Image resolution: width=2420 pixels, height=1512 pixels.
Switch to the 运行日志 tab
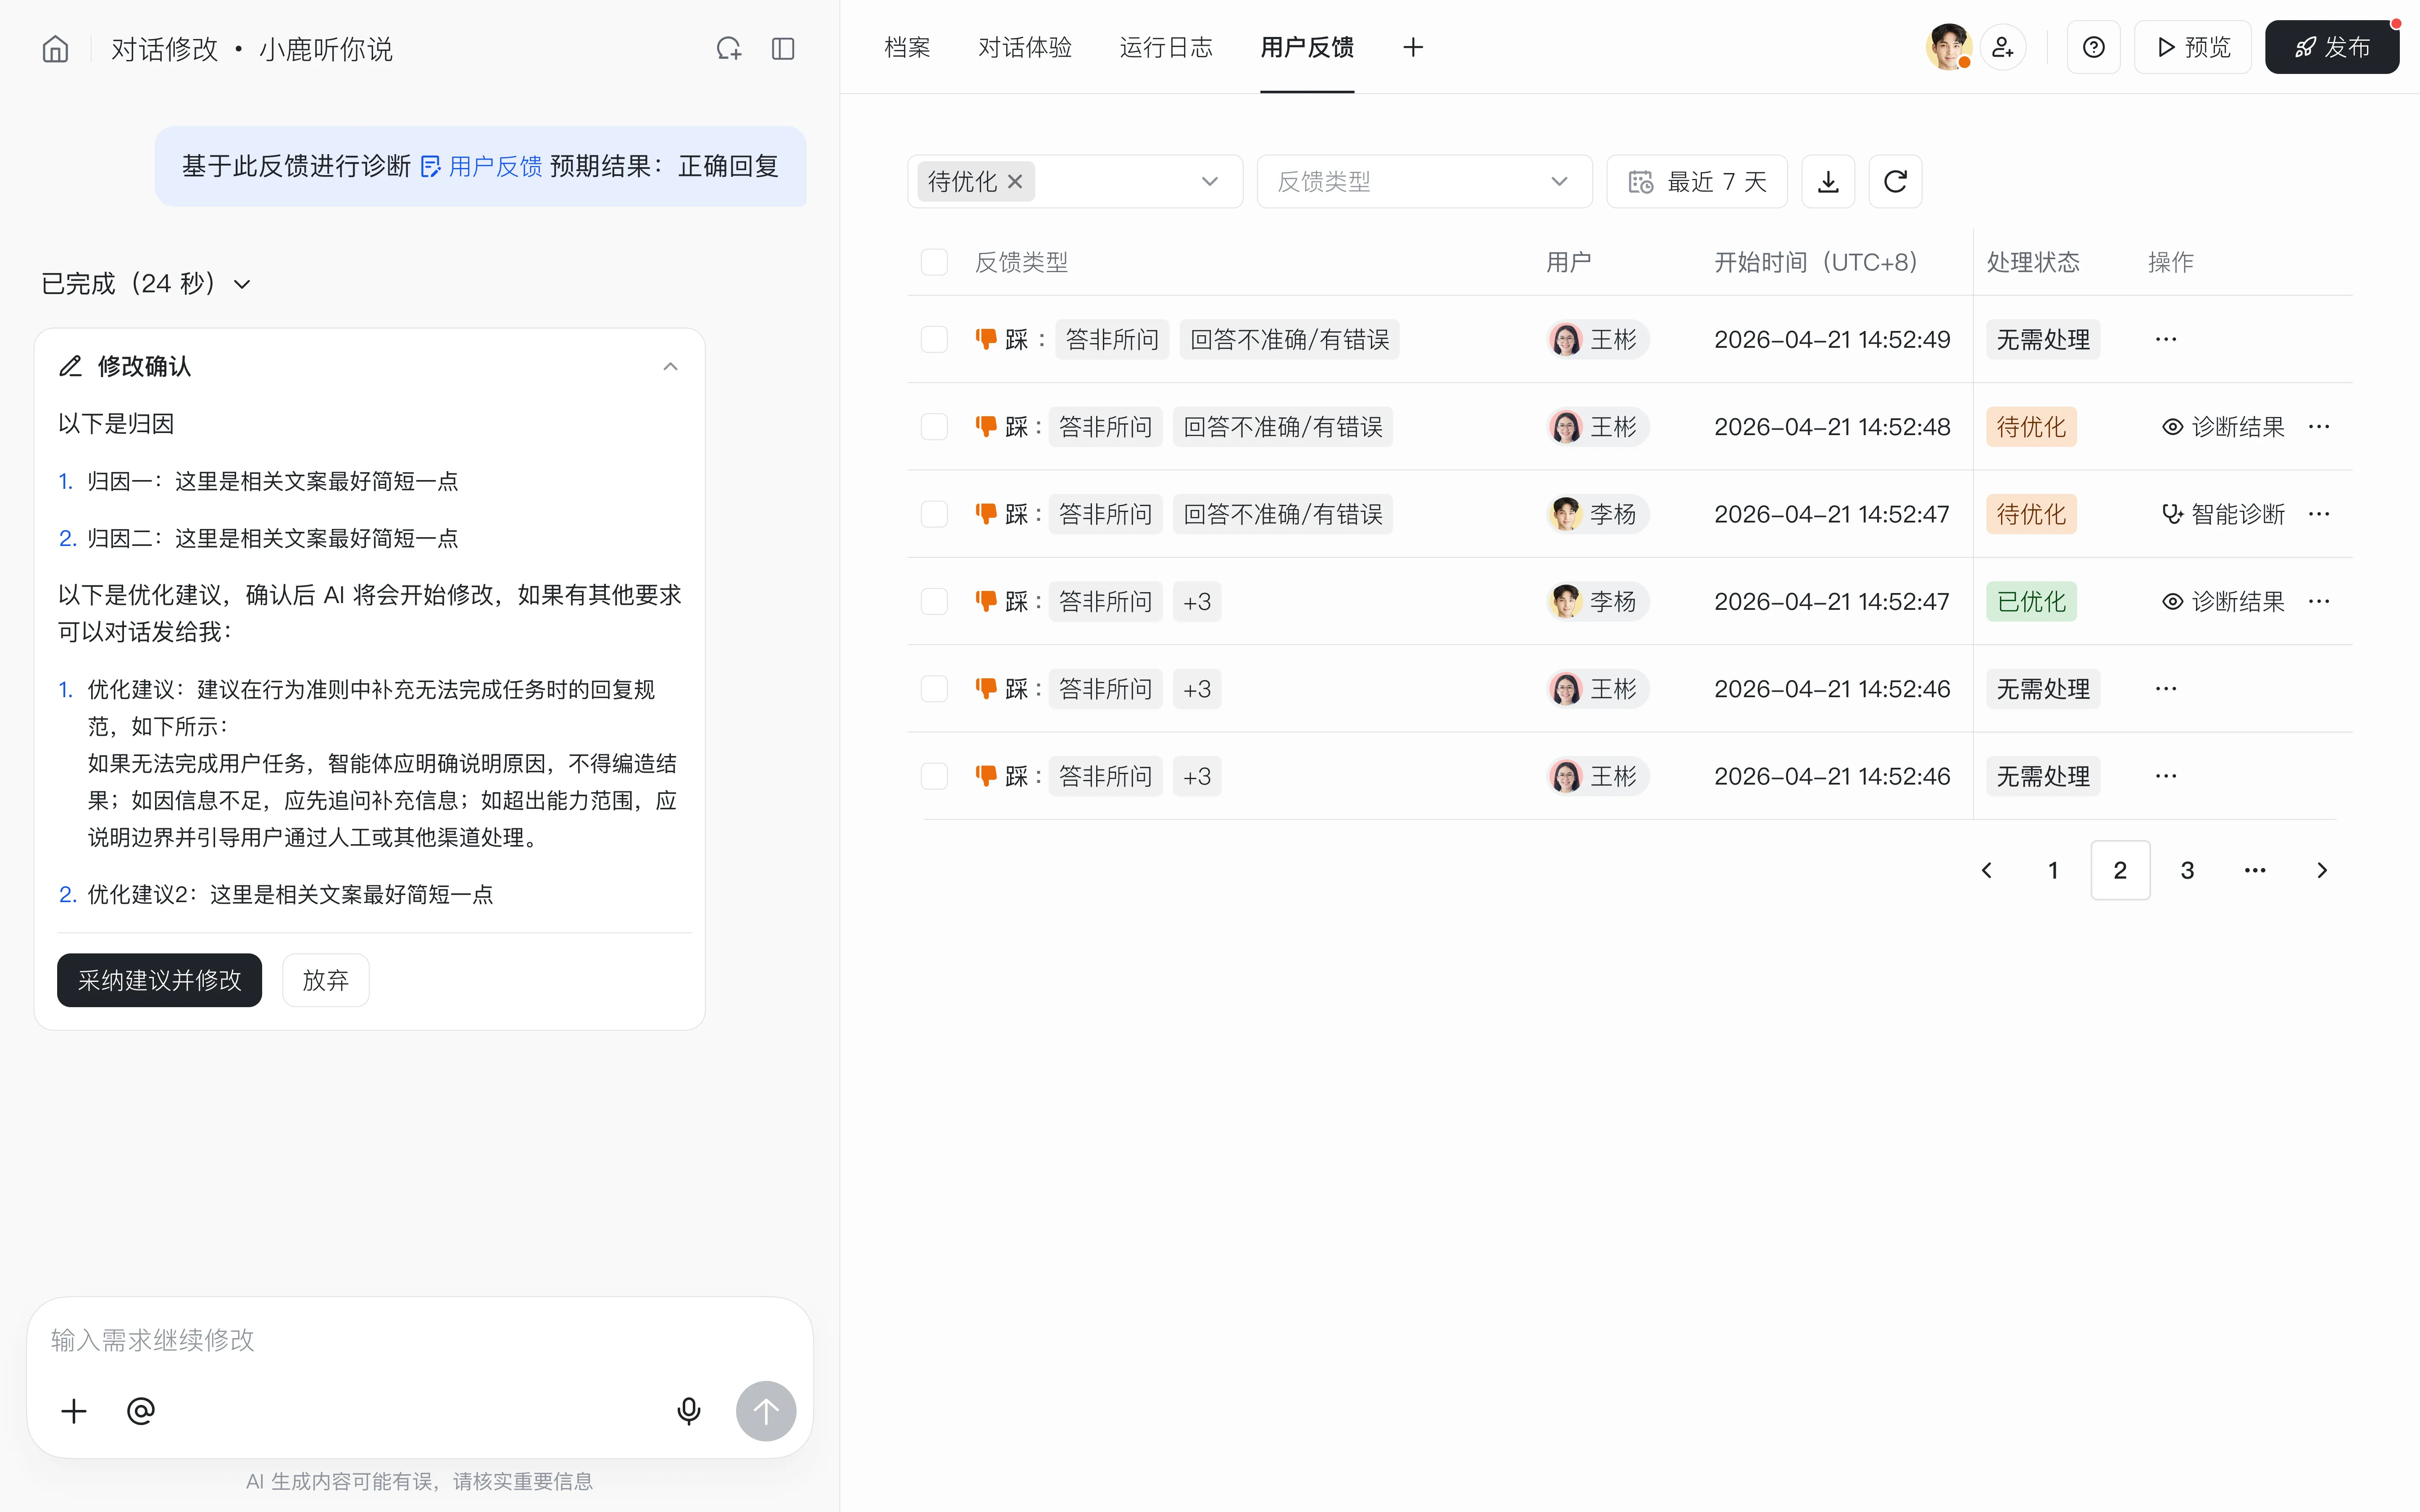(x=1166, y=47)
